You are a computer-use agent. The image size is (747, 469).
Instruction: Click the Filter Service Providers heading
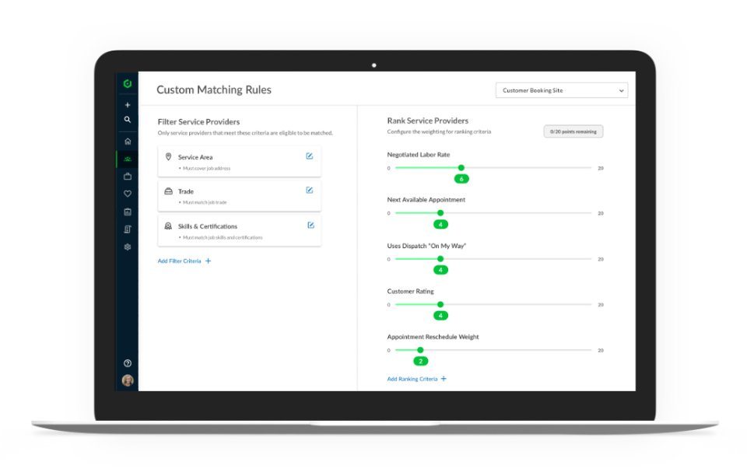[198, 122]
